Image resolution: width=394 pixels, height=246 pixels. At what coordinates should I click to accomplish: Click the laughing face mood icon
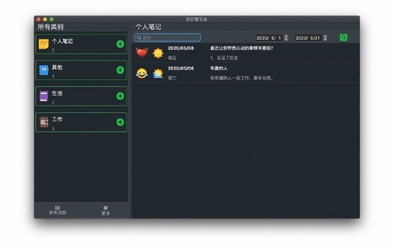coord(142,73)
